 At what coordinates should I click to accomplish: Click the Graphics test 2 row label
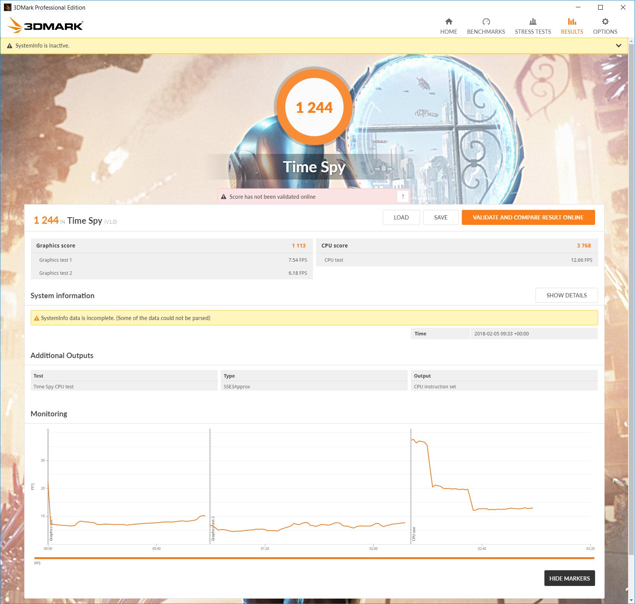56,273
